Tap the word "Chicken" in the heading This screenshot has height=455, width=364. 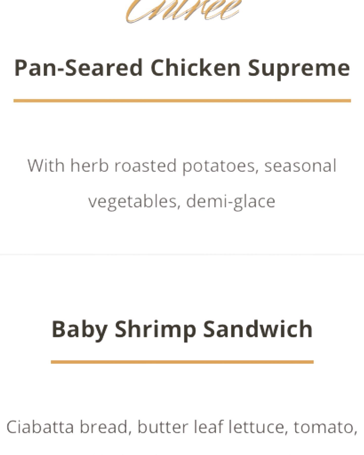195,68
